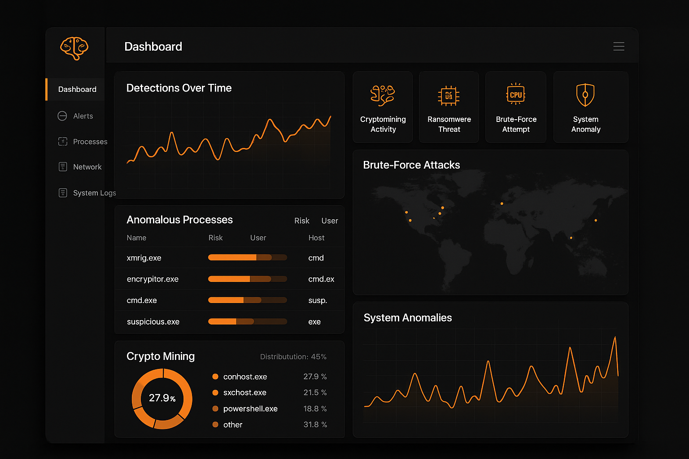
Task: Expand the Distribution: 45% details
Action: [x=293, y=356]
